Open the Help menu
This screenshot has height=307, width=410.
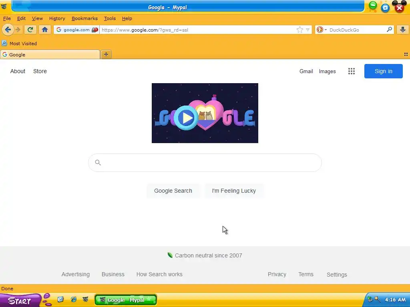tap(127, 18)
